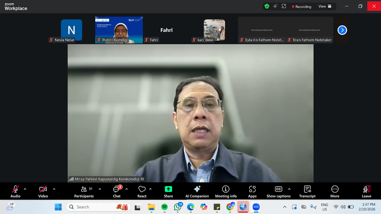The width and height of the screenshot is (381, 214).
Task: Expand video options arrow next to Video
Action: tap(54, 189)
